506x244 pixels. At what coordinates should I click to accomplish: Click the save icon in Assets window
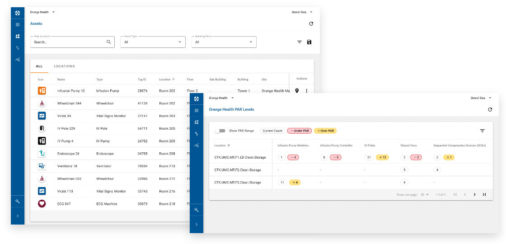(309, 42)
